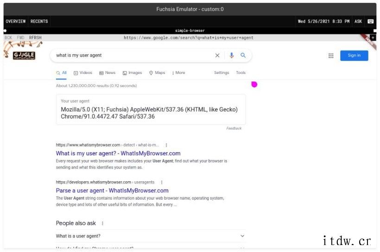Image resolution: width=380 pixels, height=252 pixels.
Task: Open OVERVIEW in Fuchsia shell
Action: tap(16, 21)
